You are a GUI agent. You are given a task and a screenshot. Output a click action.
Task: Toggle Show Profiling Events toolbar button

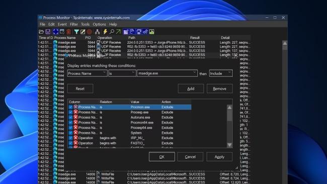tap(152, 32)
